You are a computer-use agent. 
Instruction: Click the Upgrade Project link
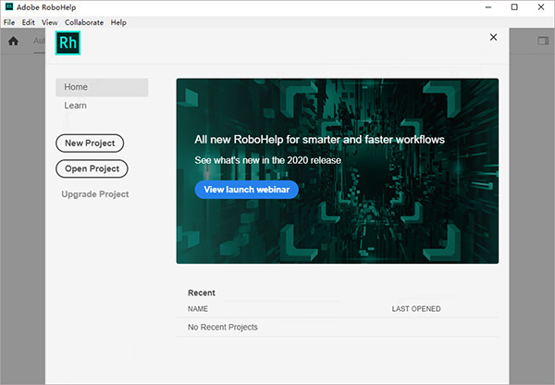click(x=95, y=194)
